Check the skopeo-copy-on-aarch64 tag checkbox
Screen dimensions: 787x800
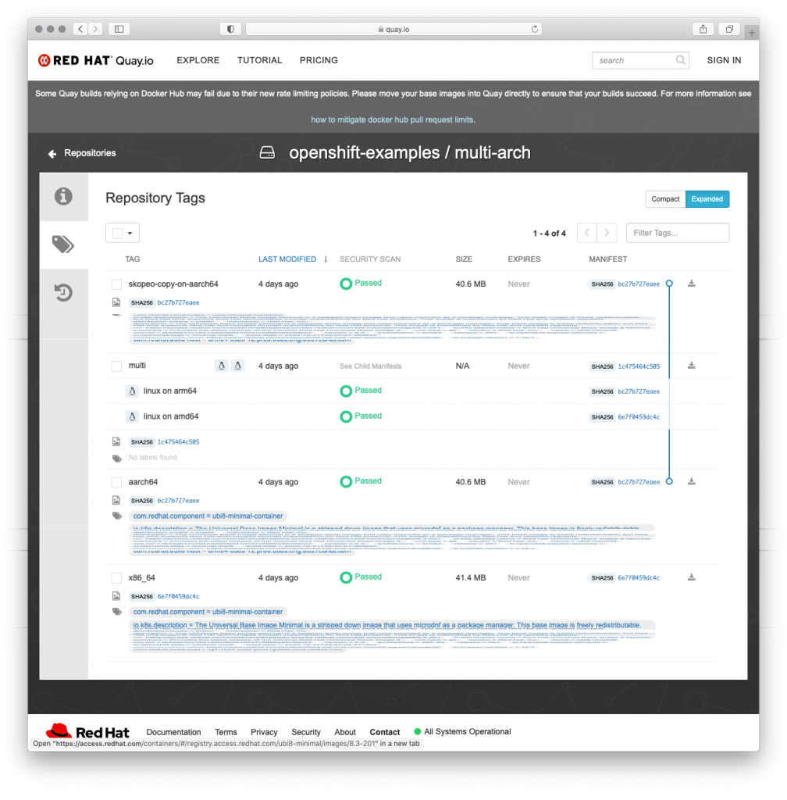(117, 284)
